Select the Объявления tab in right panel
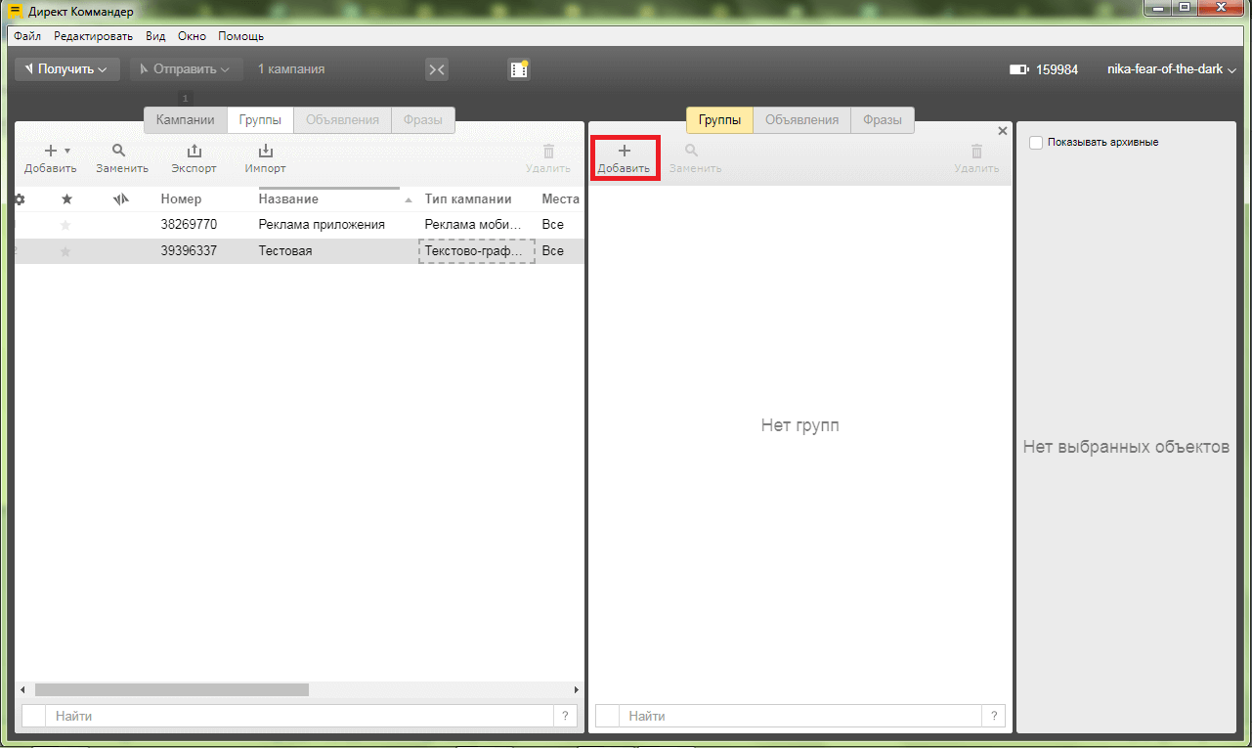This screenshot has width=1252, height=748. click(801, 120)
